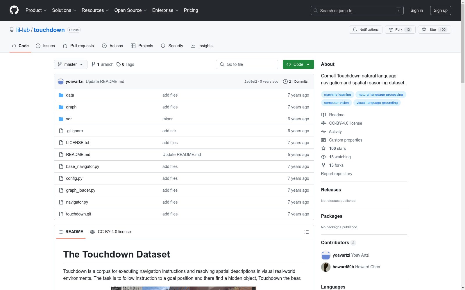Click howard50b contributor avatar
The image size is (465, 290).
[326, 267]
